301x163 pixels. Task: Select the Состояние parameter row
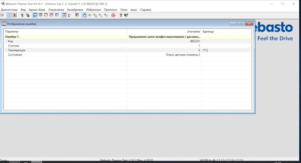(128, 55)
